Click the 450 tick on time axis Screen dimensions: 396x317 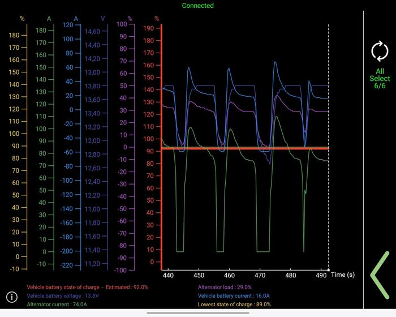coord(199,275)
